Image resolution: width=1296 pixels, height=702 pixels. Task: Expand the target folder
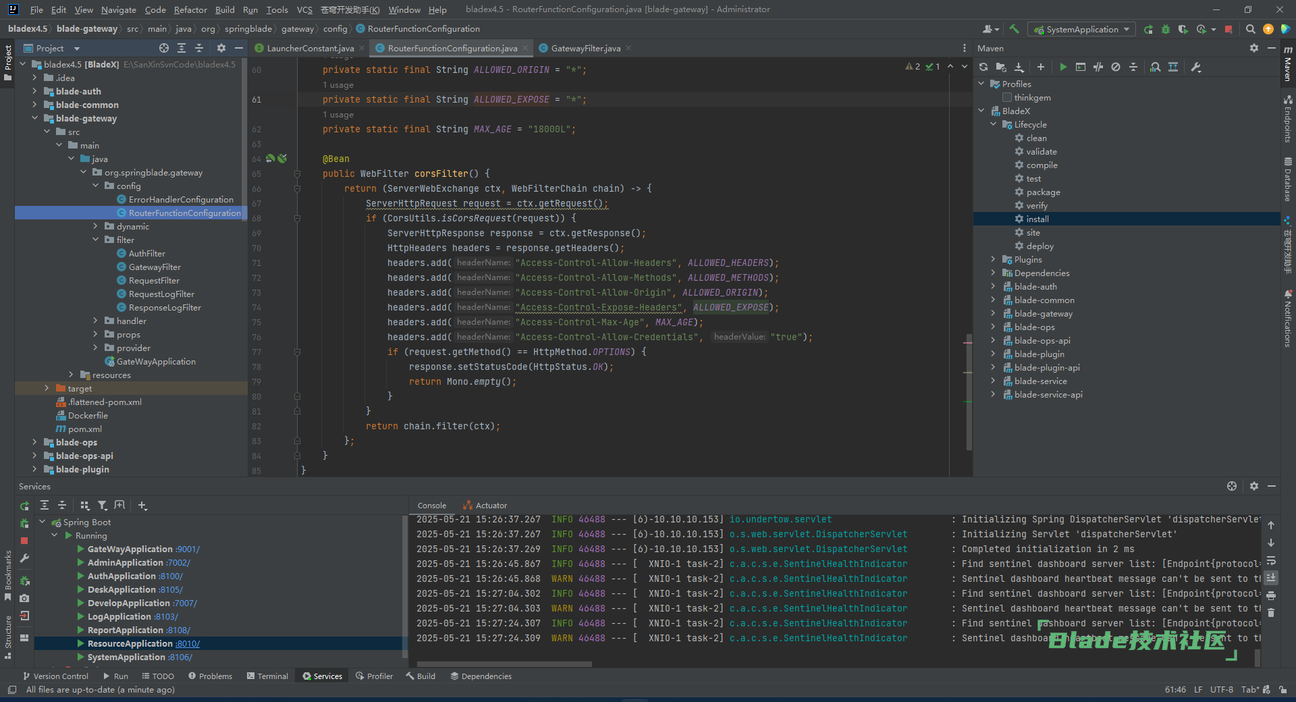point(47,388)
